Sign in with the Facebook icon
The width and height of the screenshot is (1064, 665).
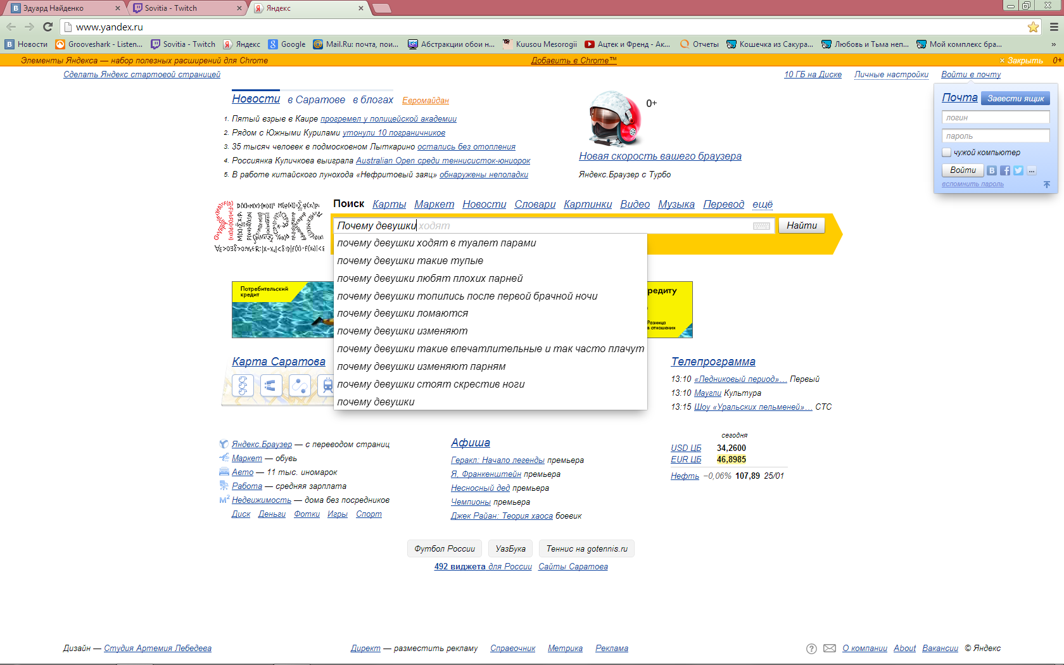(x=1005, y=170)
